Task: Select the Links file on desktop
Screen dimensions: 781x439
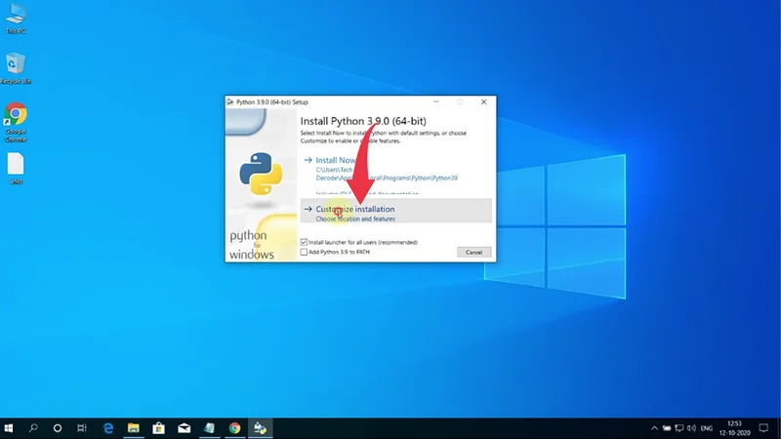Action: (16, 166)
